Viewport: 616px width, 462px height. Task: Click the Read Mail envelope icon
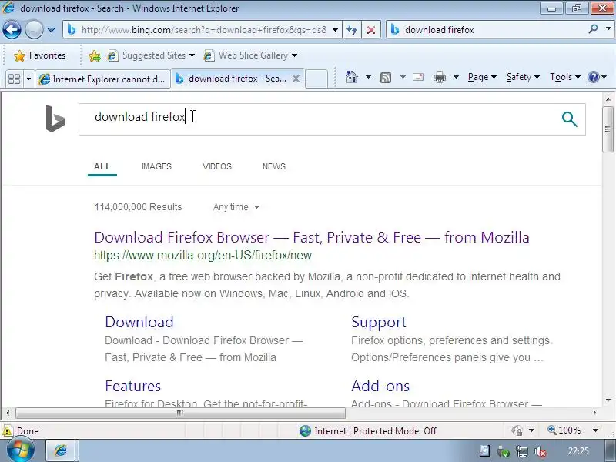(418, 77)
